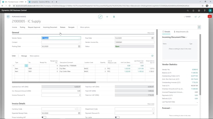Toggle the Prices Including VAT switch
213x119 pixels.
[44, 117]
